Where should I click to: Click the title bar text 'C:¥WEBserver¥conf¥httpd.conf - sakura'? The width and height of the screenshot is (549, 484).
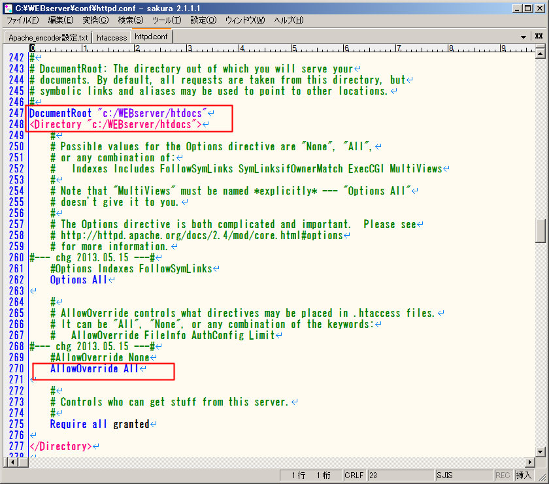tap(108, 8)
